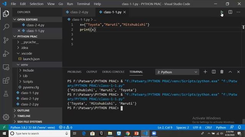This screenshot has height=137, width=245.
Task: Show errors and warnings count in status bar
Action: 65,127
